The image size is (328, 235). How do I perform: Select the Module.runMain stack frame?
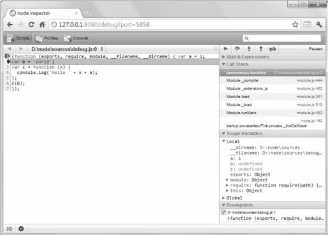273,113
